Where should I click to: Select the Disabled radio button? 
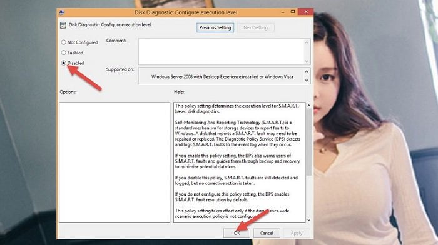point(63,63)
